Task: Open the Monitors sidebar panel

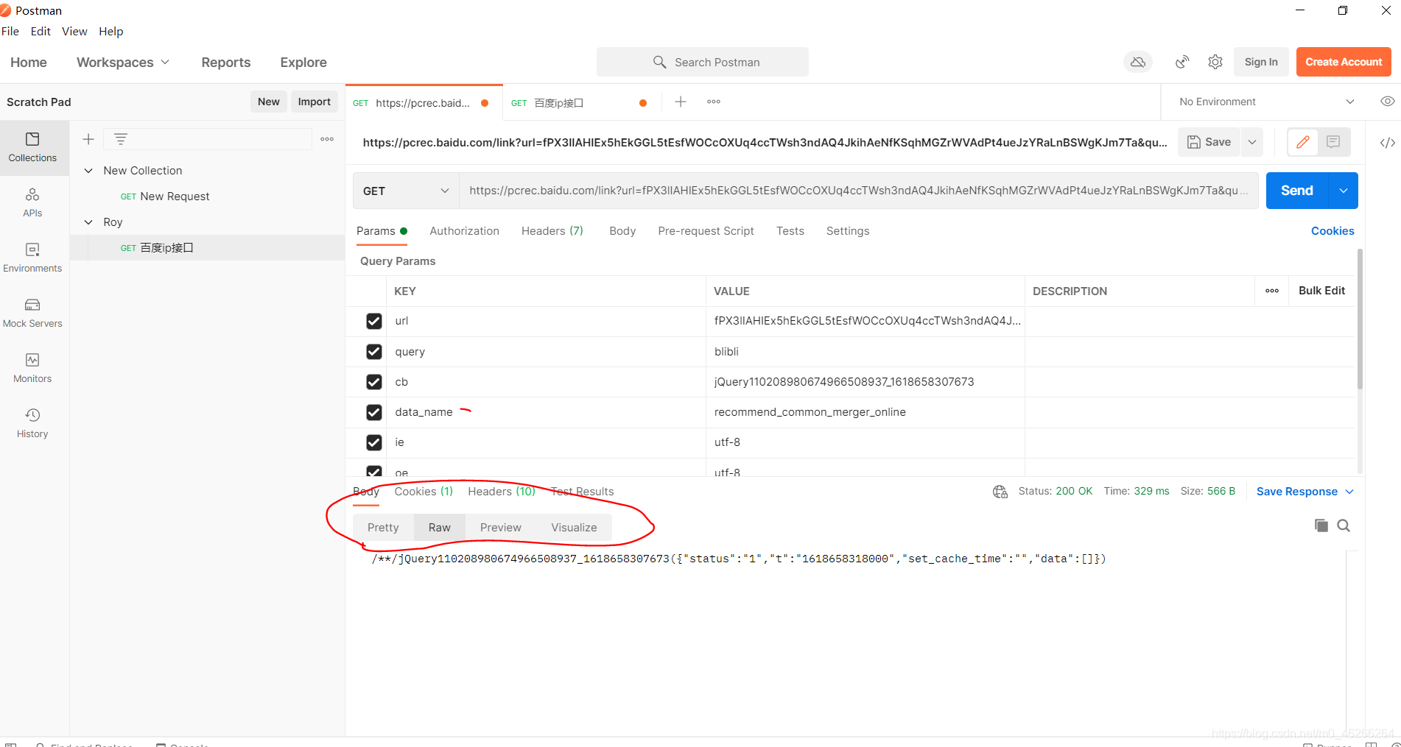Action: pyautogui.click(x=32, y=368)
